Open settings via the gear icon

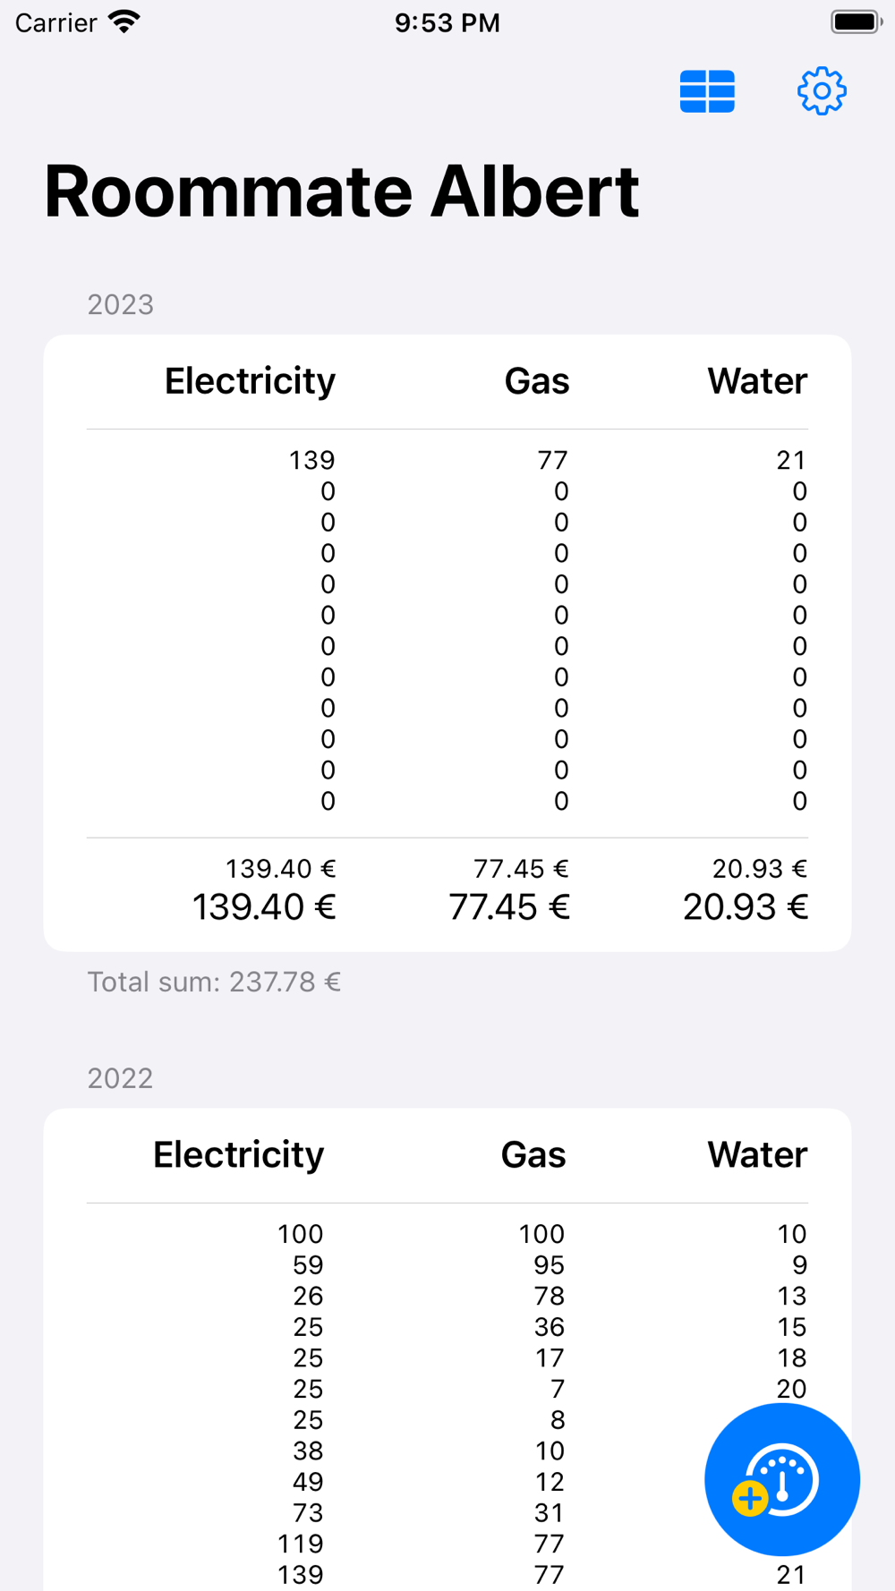pyautogui.click(x=822, y=91)
